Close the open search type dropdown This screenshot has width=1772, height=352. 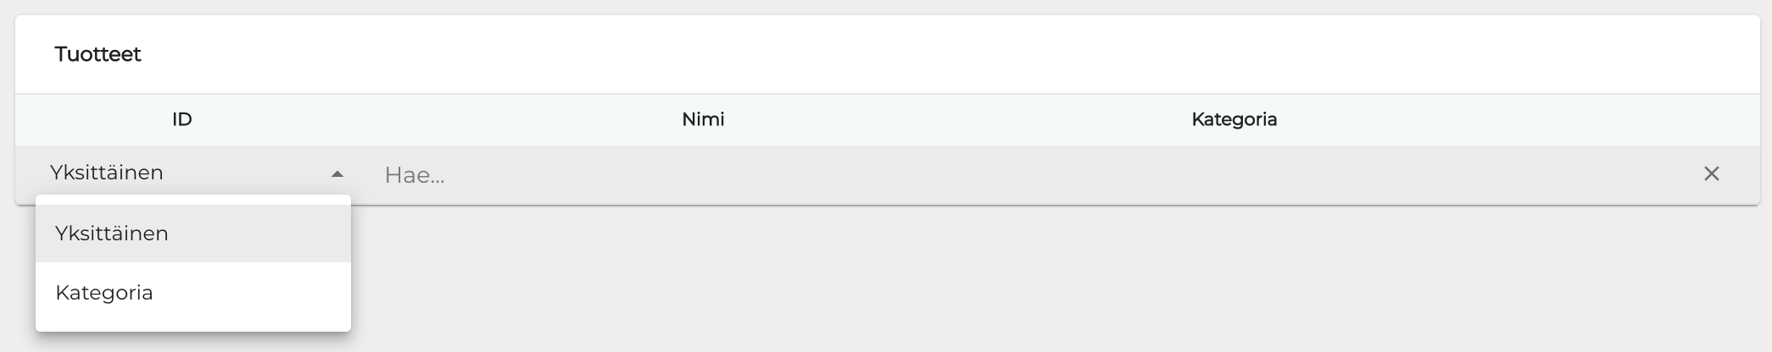337,174
